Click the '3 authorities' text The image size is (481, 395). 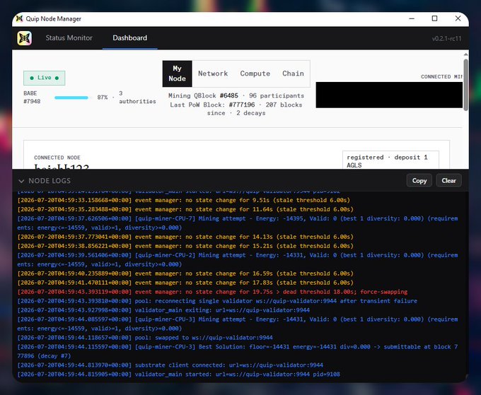[137, 97]
